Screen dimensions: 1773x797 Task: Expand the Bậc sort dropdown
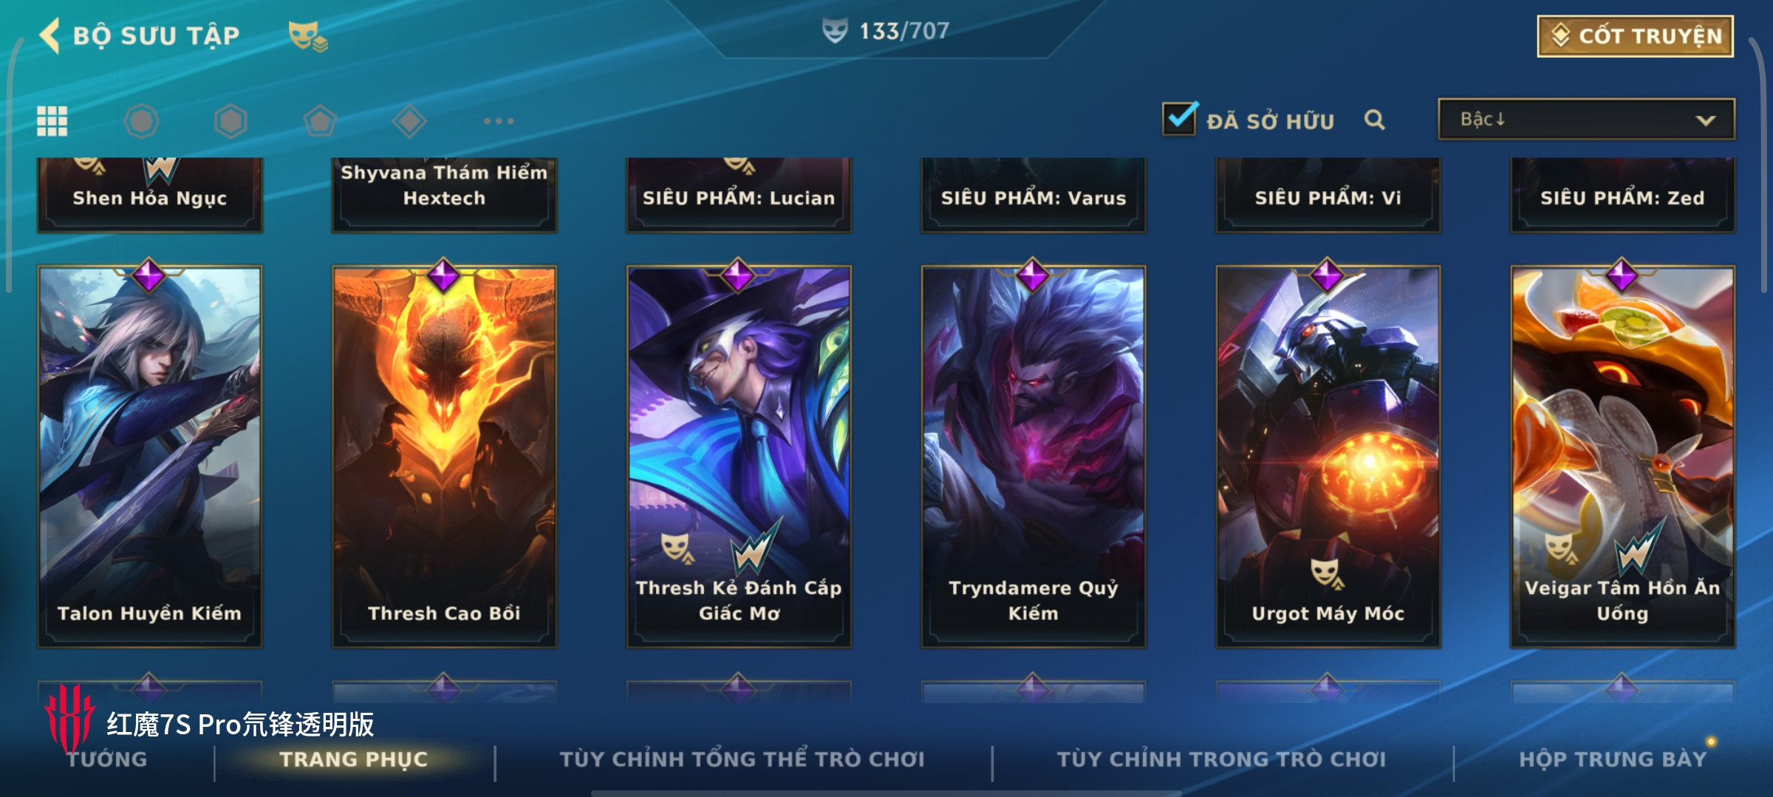(x=1586, y=120)
